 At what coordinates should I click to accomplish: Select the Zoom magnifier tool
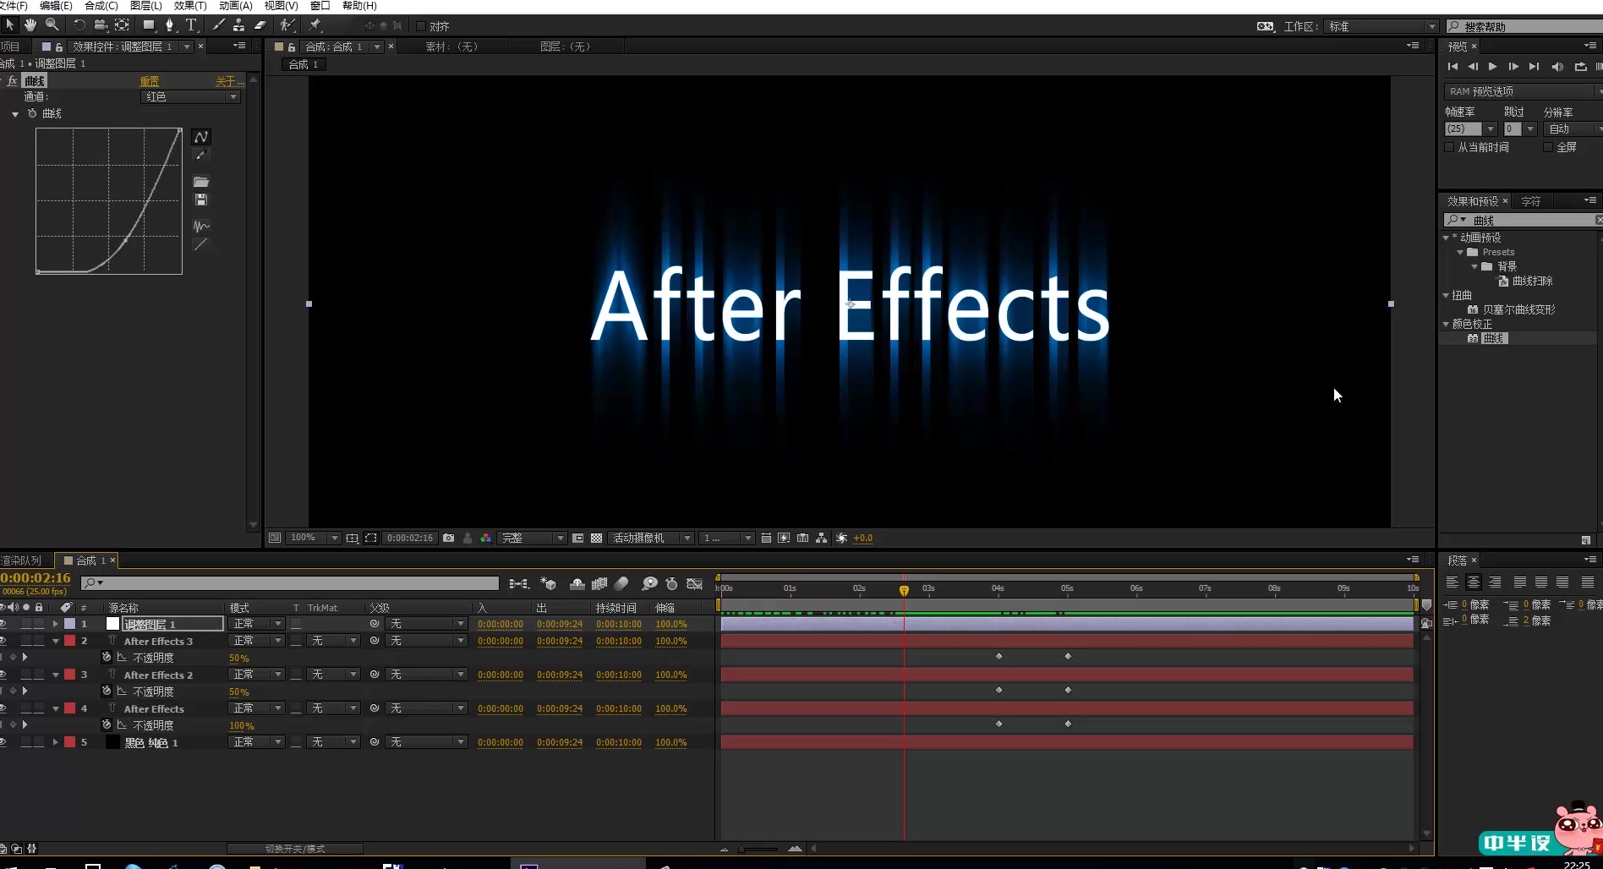point(52,25)
